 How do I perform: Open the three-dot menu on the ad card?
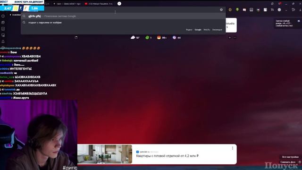coord(233,148)
